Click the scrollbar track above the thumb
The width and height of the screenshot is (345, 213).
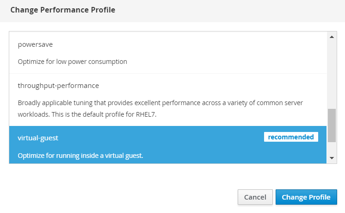point(332,74)
